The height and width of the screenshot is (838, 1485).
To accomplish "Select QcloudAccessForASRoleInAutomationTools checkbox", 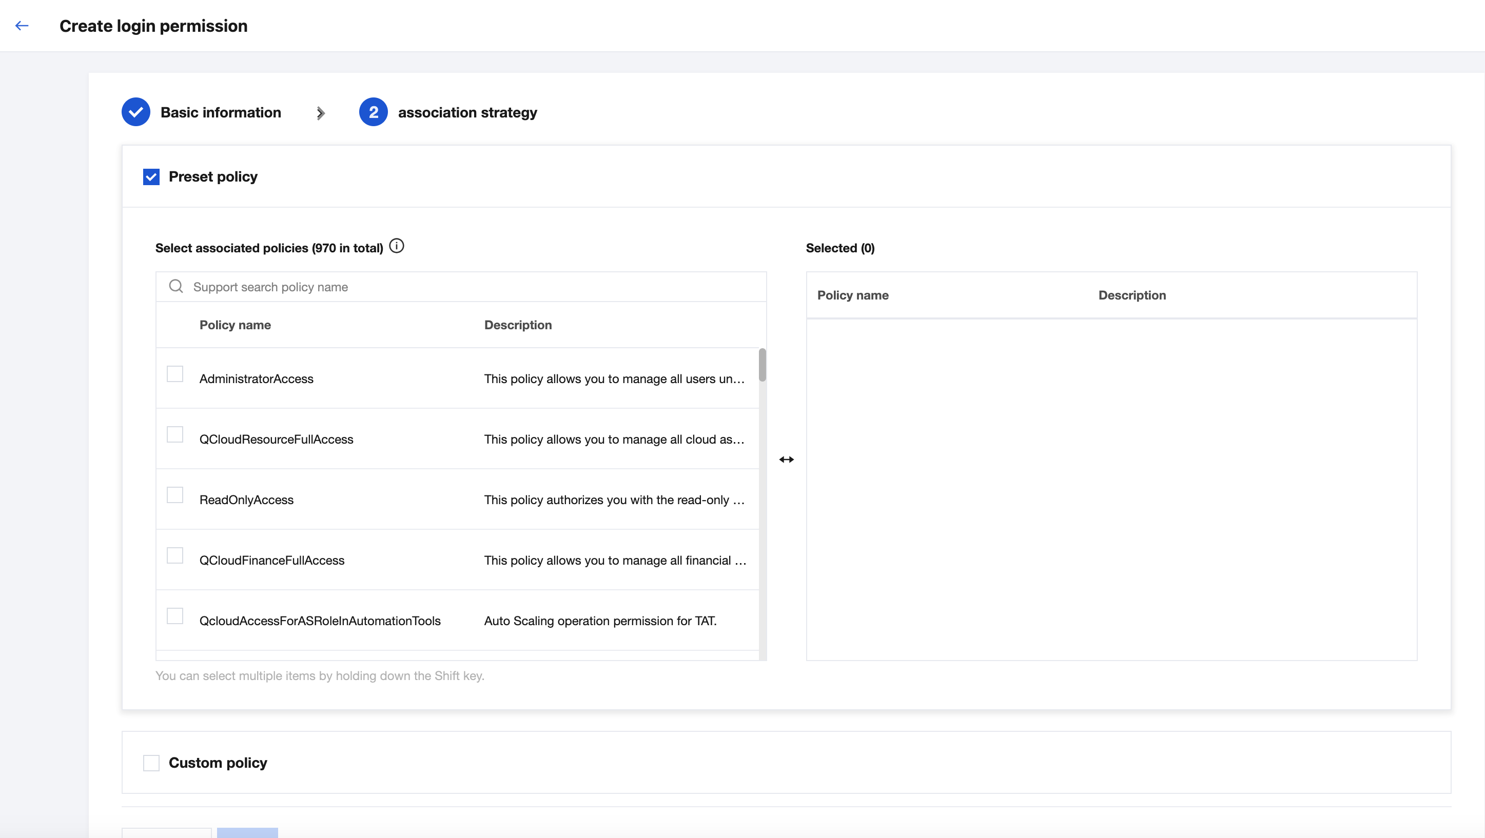I will (174, 616).
